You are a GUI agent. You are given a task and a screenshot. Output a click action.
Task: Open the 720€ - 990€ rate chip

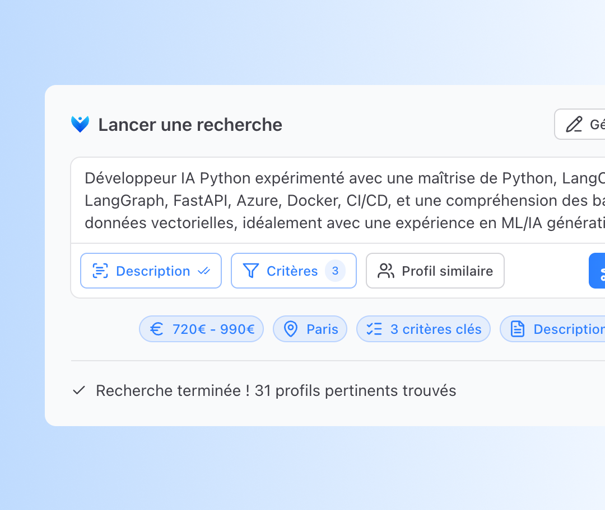(201, 329)
